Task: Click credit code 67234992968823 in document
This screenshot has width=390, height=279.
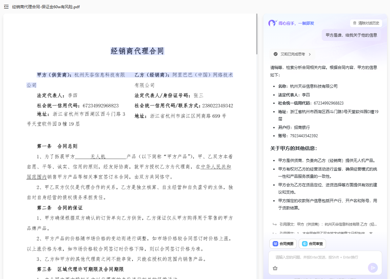Action: pos(101,106)
